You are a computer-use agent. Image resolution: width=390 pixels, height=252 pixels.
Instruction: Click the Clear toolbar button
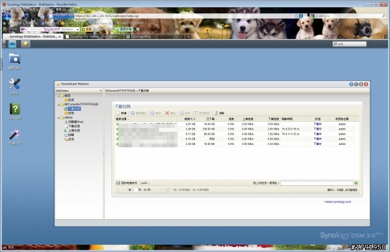(x=219, y=113)
